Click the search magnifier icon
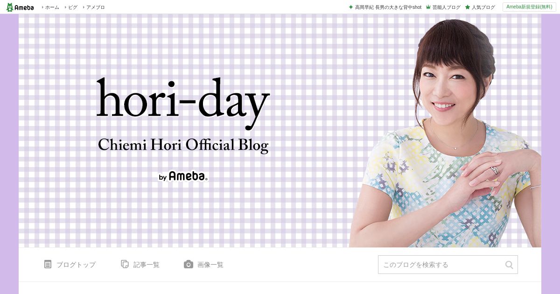The height and width of the screenshot is (294, 560). click(x=509, y=265)
